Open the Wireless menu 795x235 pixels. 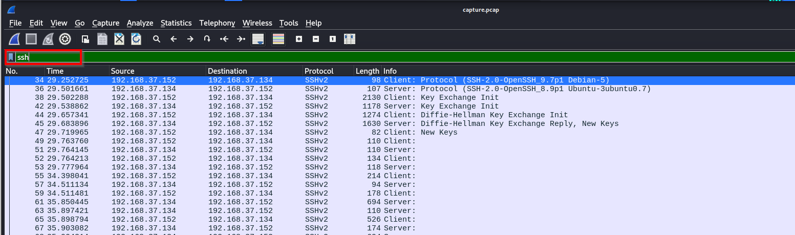point(257,23)
